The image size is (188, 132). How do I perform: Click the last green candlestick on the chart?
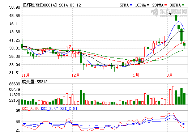[184, 44]
